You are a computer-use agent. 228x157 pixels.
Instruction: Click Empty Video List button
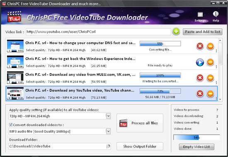pos(196,147)
